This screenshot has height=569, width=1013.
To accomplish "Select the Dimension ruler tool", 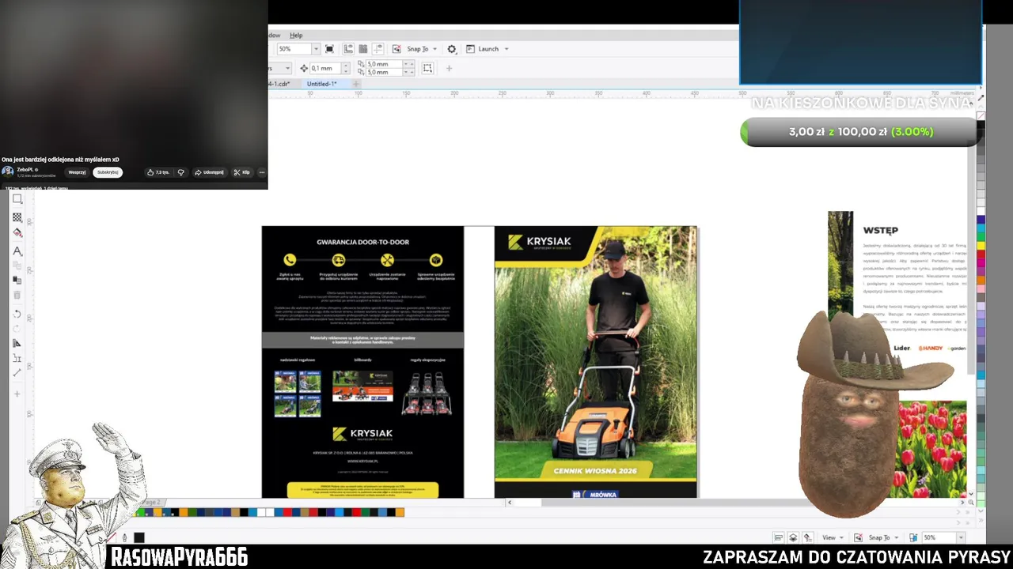I will coord(17,343).
